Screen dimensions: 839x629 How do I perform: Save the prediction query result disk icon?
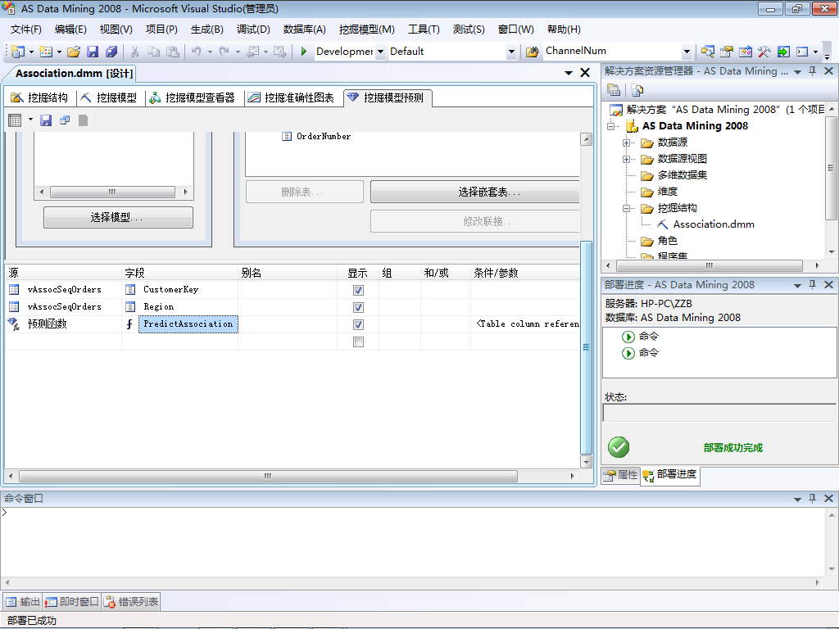(46, 120)
